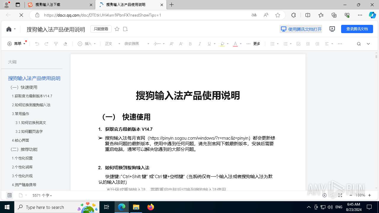Stop page loading with X button
This screenshot has height=213, width=379.
click(x=21, y=15)
